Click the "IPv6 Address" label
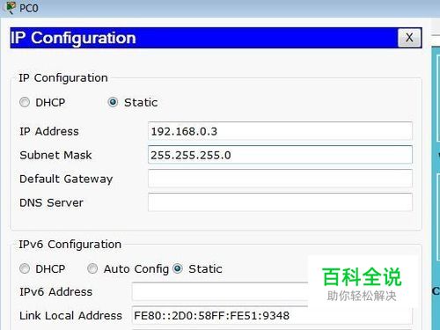 (55, 292)
